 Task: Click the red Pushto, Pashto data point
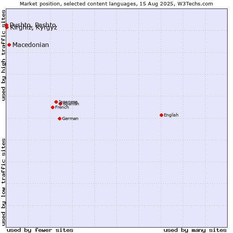(6, 25)
